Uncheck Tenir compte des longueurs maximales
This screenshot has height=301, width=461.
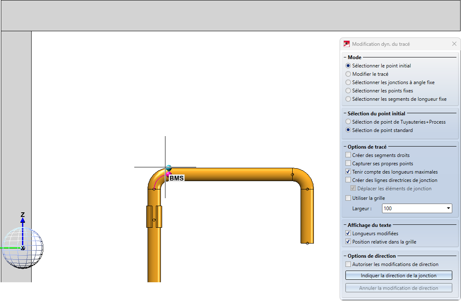click(x=348, y=172)
